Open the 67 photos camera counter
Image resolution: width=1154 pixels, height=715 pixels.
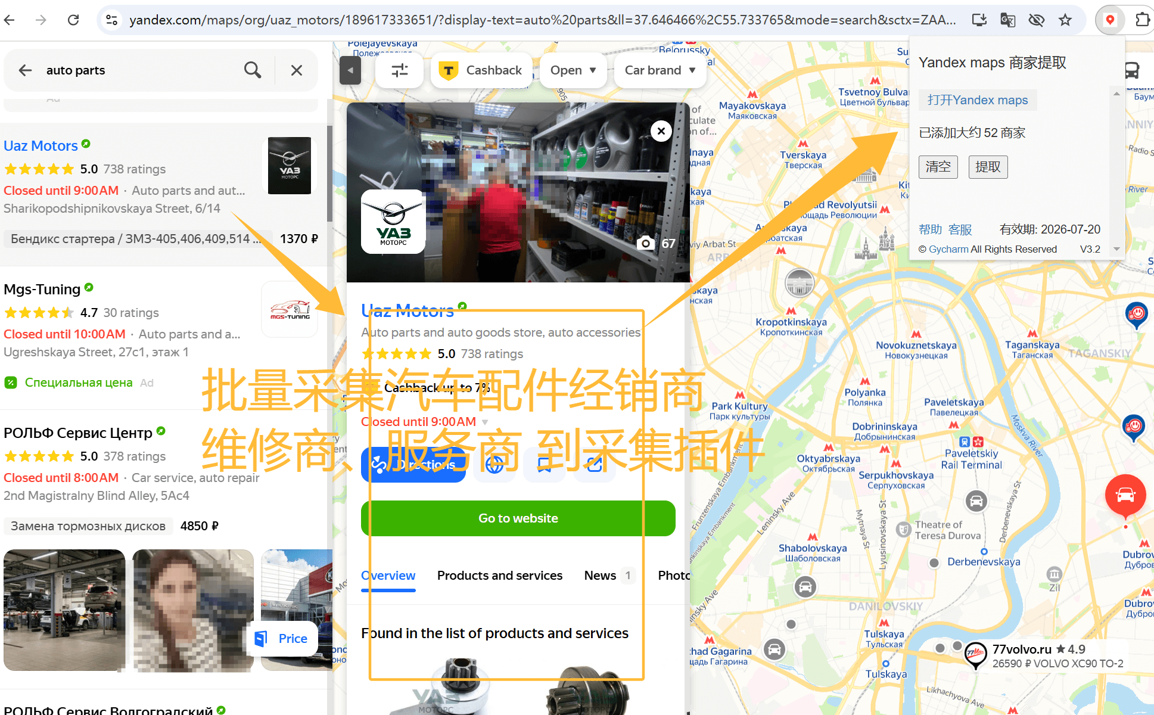657,243
